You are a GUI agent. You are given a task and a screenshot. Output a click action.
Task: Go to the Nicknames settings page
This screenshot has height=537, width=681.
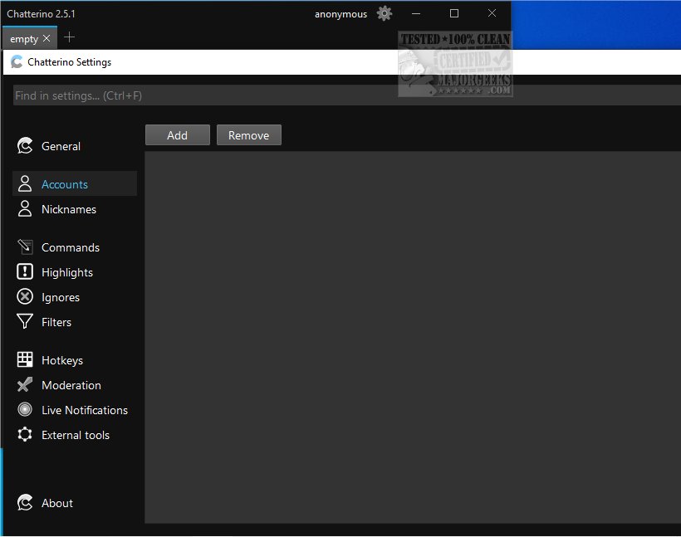(69, 209)
